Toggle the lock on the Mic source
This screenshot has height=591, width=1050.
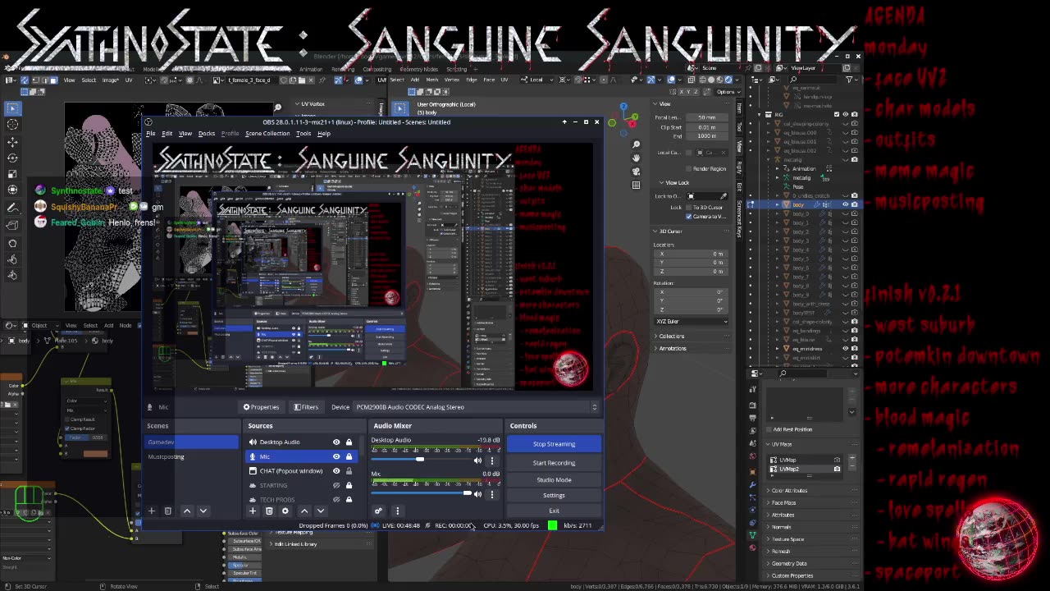[349, 456]
